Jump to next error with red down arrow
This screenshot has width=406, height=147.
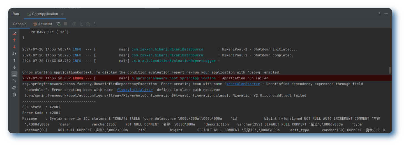pyautogui.click(x=14, y=47)
